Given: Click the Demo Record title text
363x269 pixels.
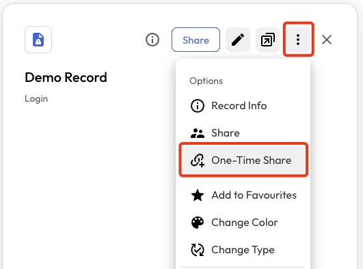Looking at the screenshot, I should pos(66,77).
